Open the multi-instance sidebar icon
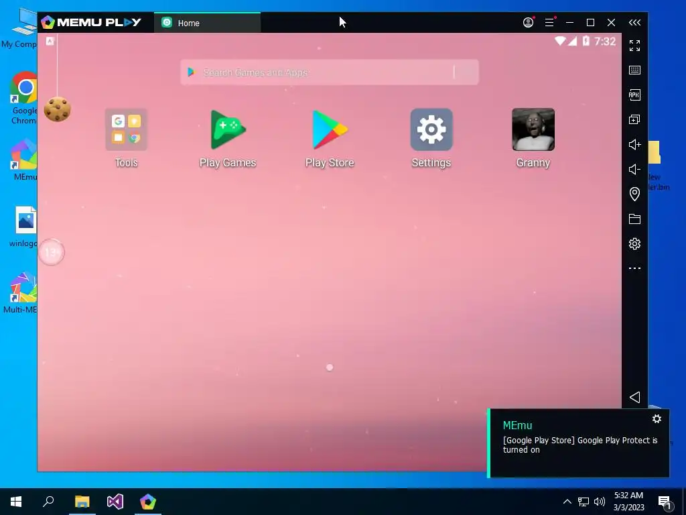 634,119
